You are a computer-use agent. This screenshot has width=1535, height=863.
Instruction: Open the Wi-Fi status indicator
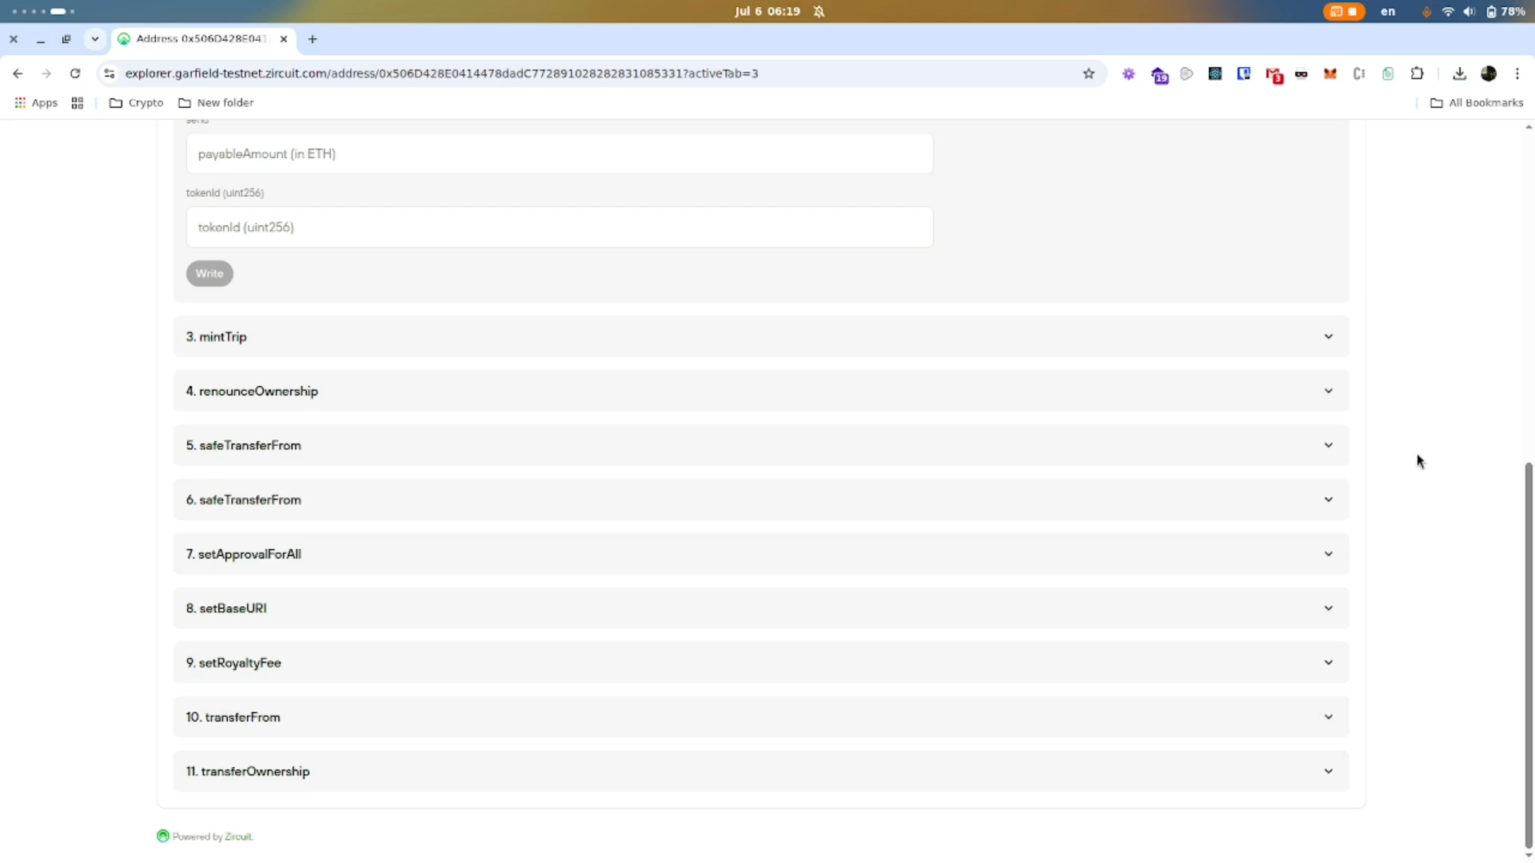(x=1448, y=11)
